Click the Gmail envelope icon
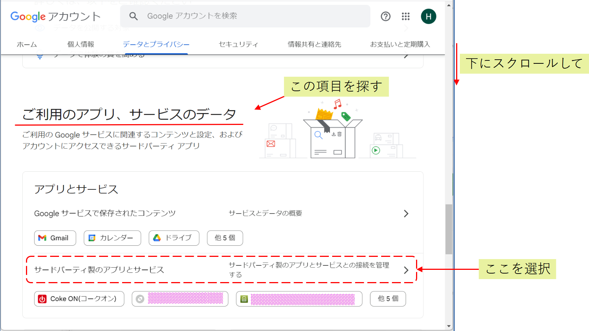 pyautogui.click(x=42, y=238)
